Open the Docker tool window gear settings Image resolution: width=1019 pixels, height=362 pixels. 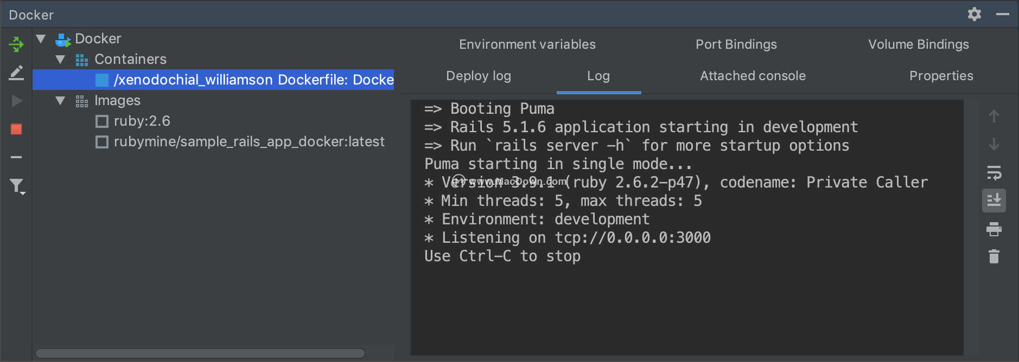pos(975,14)
